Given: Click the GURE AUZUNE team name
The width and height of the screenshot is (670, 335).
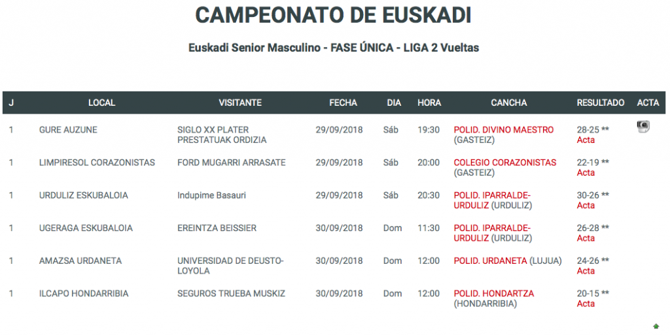Looking at the screenshot, I should point(68,130).
